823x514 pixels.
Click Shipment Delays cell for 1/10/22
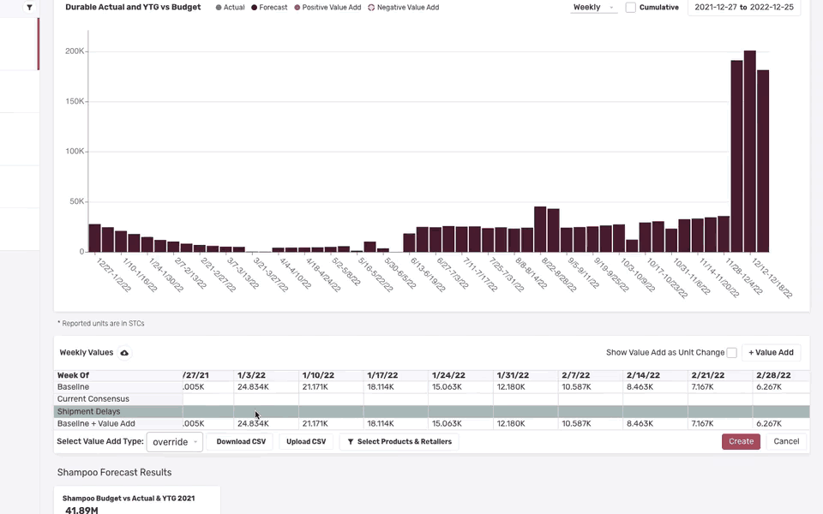point(331,412)
